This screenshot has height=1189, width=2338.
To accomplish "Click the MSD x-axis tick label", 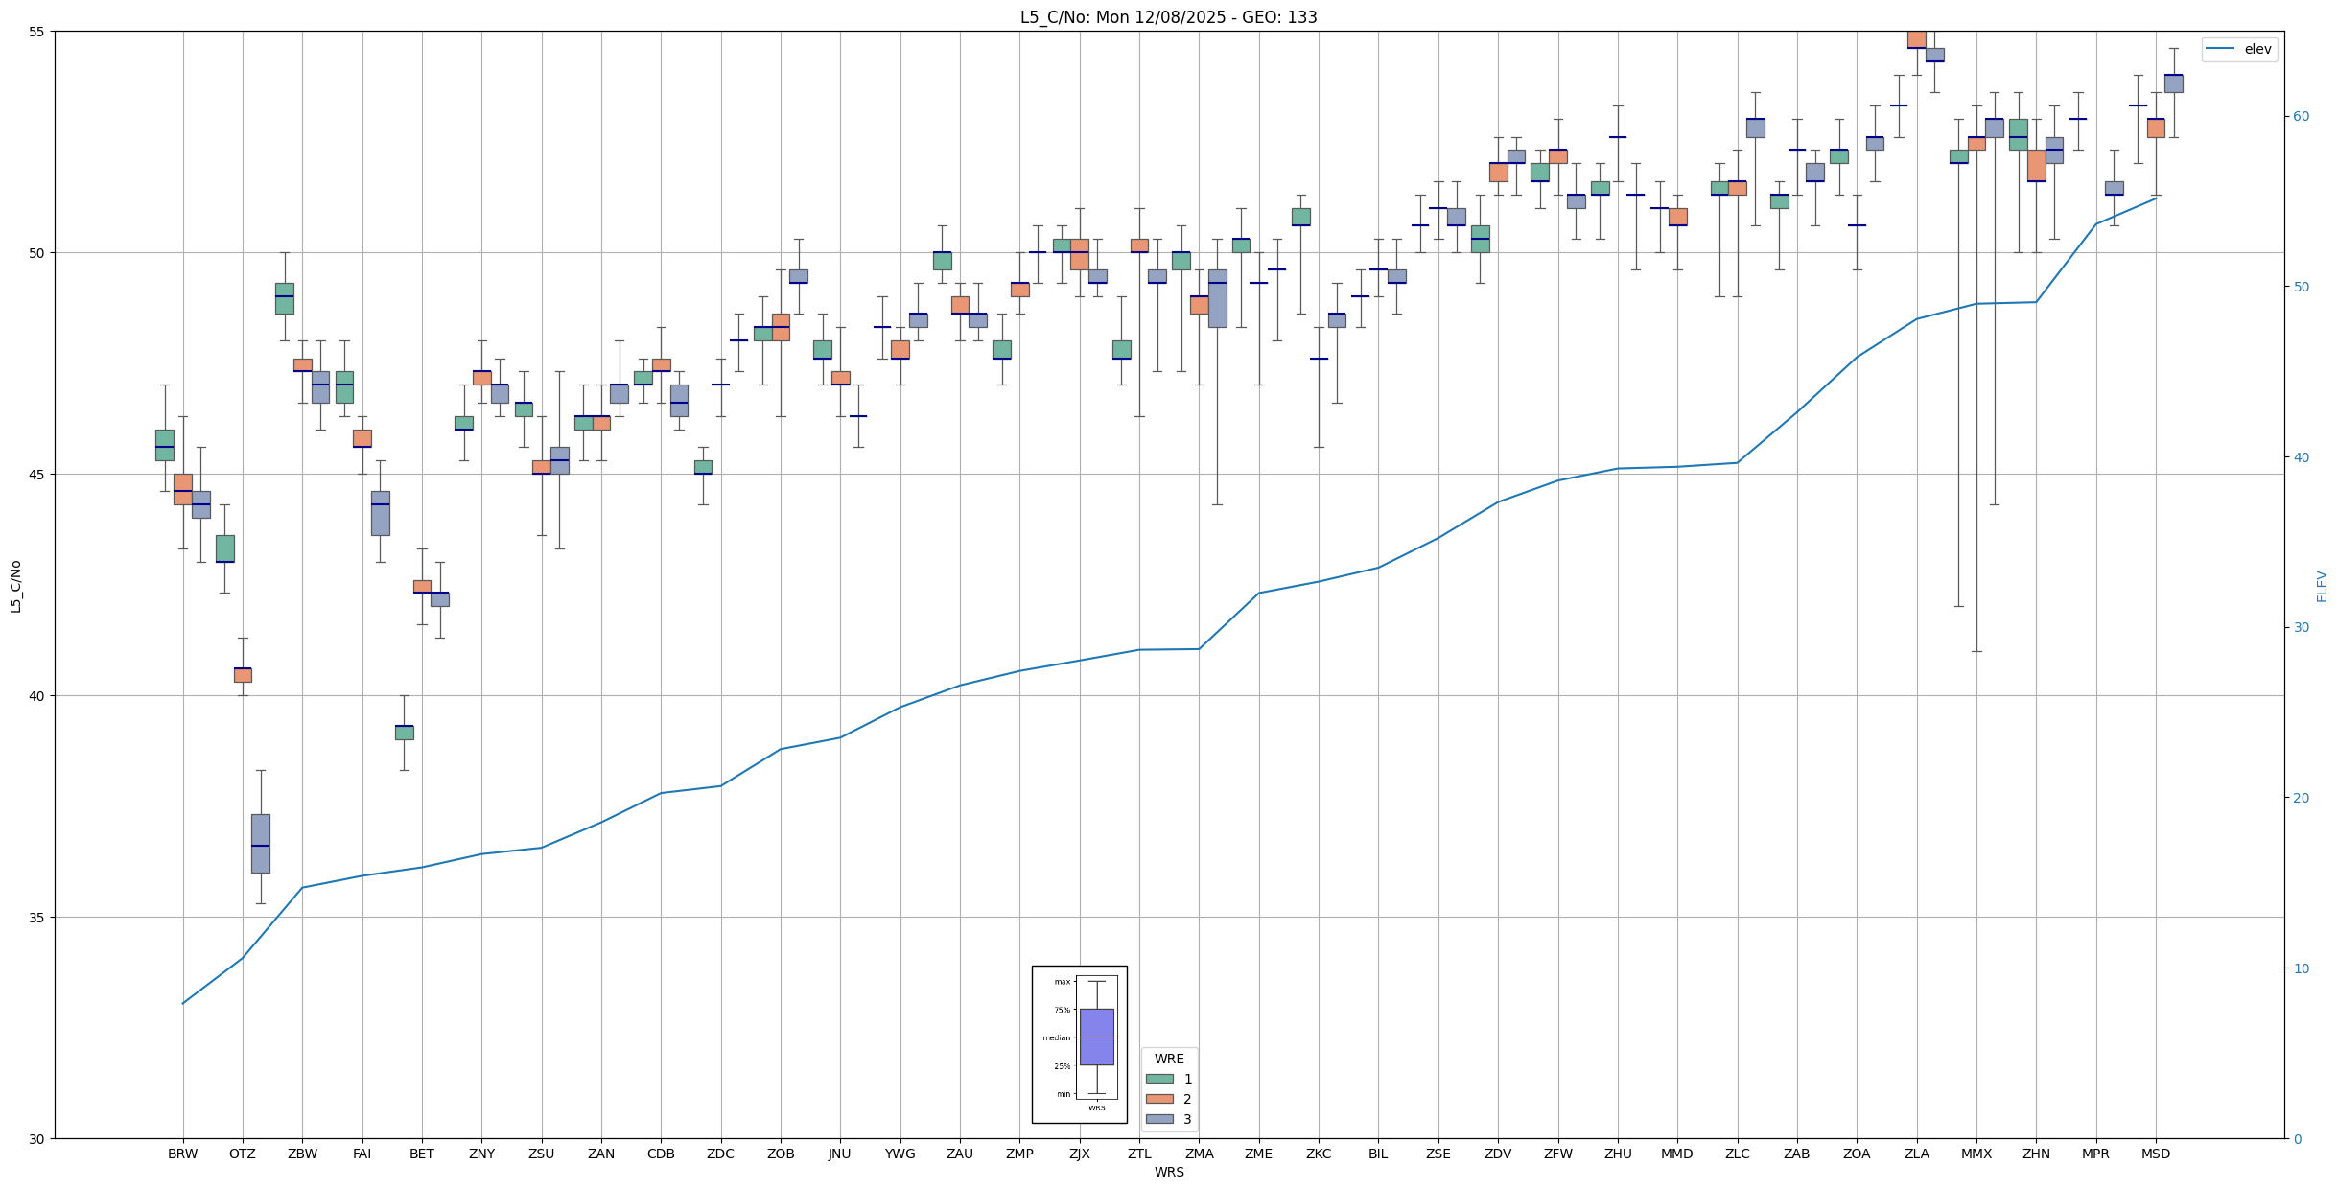I will click(x=2155, y=1154).
